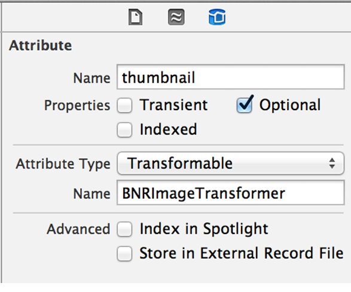Tick Store in External Record File box

tap(124, 254)
